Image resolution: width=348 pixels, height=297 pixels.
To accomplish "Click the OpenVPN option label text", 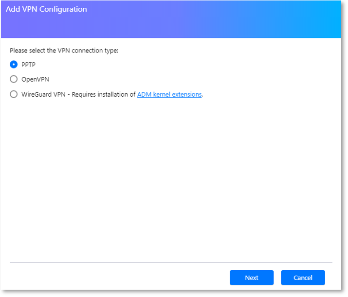I will (x=36, y=79).
